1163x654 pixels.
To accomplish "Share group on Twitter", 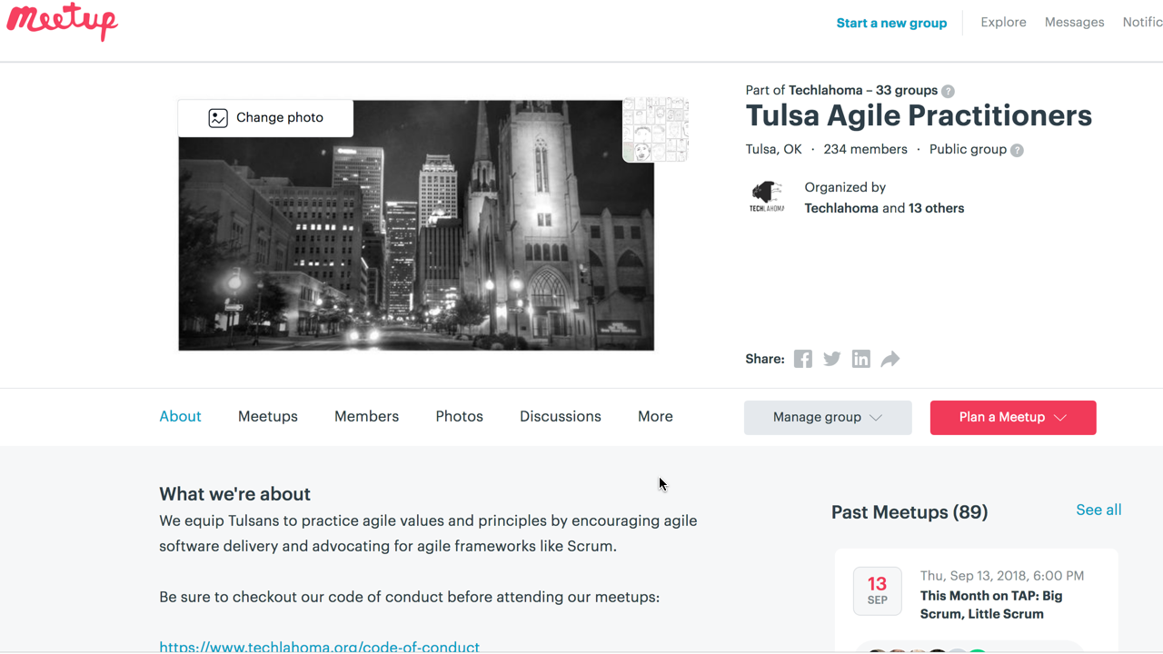I will coord(832,359).
